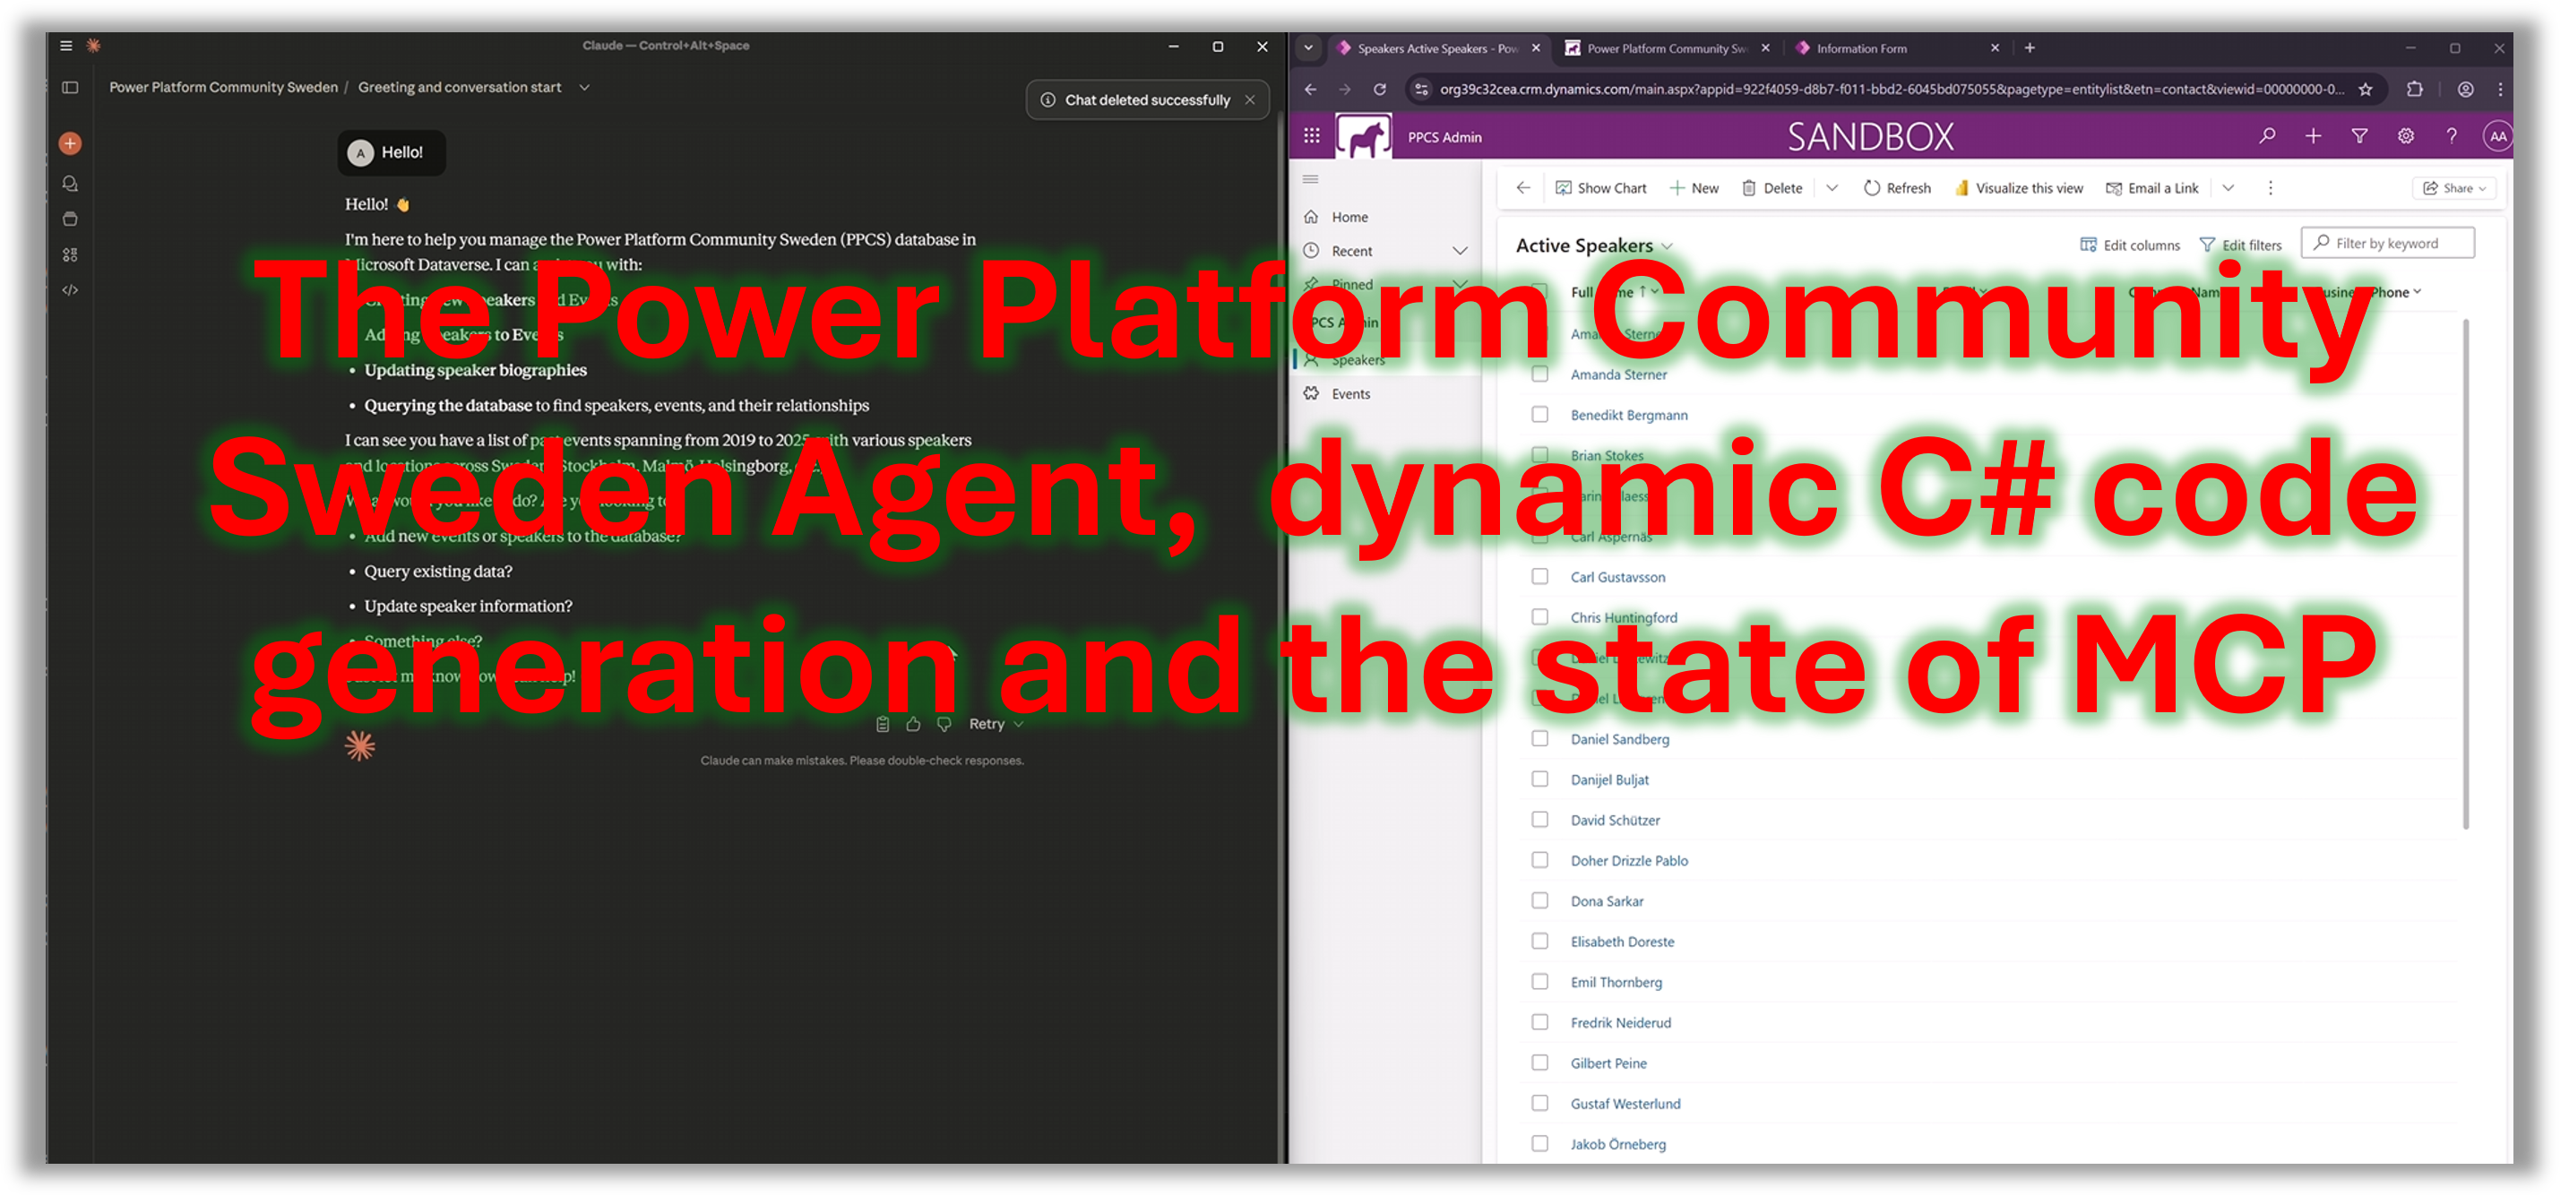Click the Filter by keyword field
The width and height of the screenshot is (2569, 1196).
coord(2389,243)
